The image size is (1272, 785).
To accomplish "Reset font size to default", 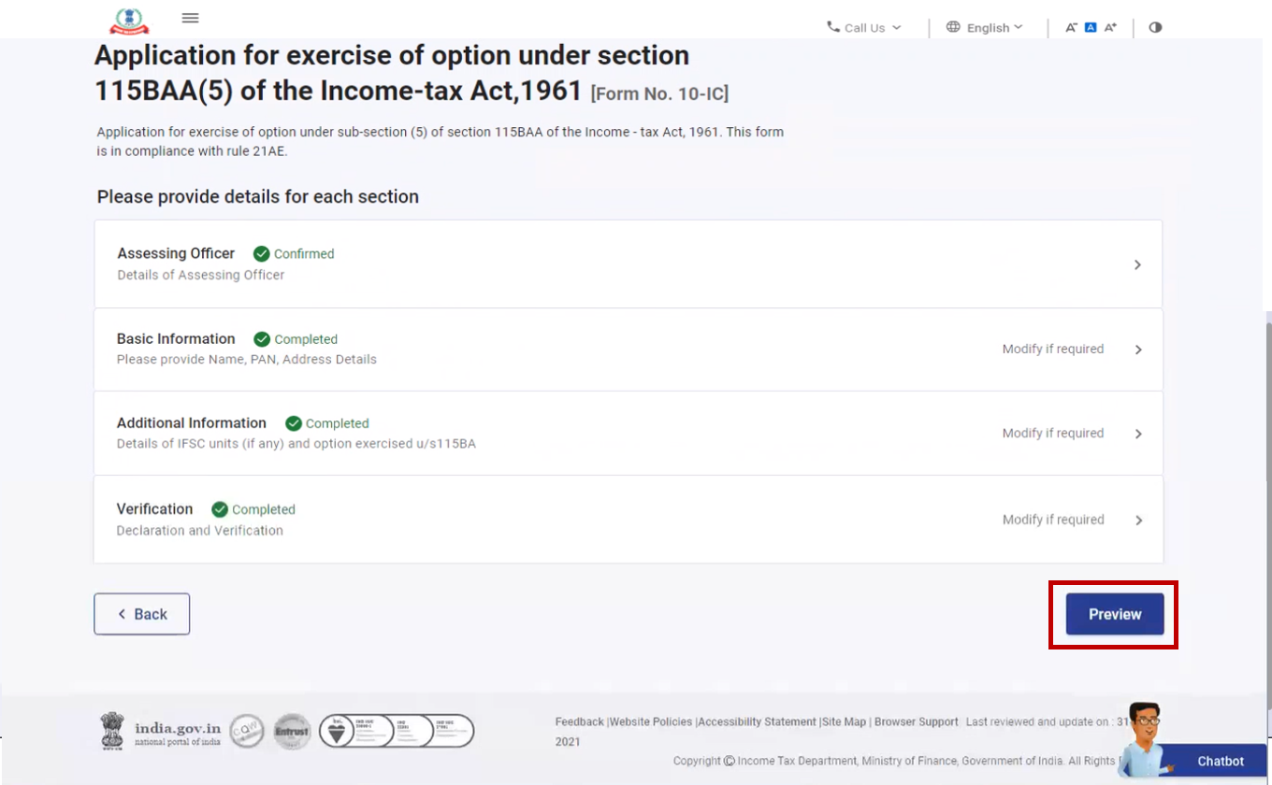I will tap(1091, 28).
